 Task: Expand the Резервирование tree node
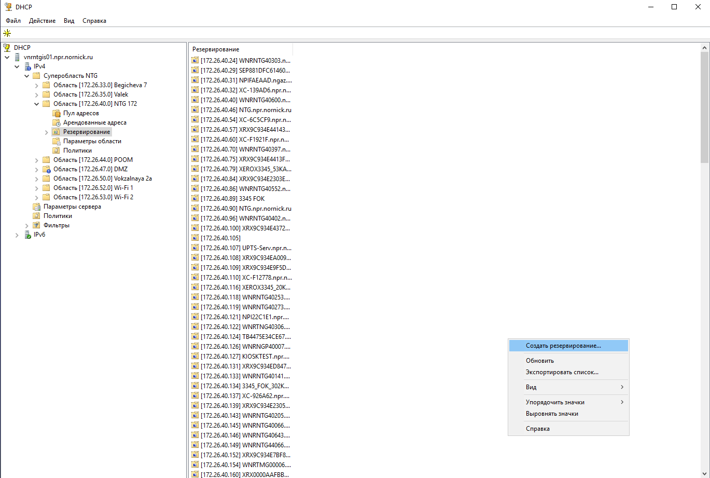[47, 132]
